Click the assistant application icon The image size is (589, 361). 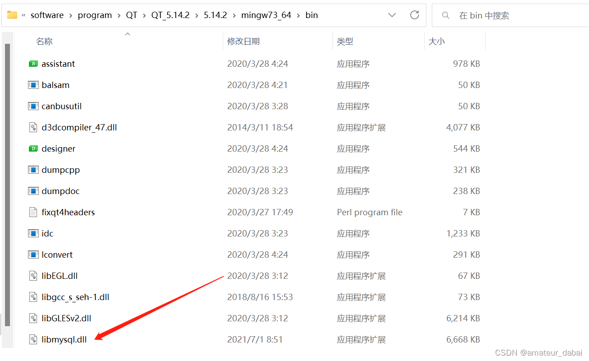pos(33,64)
